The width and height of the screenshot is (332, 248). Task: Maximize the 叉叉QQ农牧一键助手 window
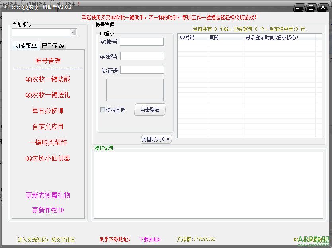pos(311,8)
